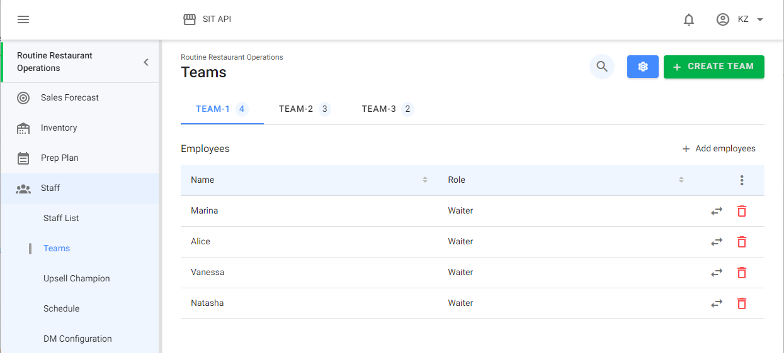Open the hamburger navigation menu
Image resolution: width=784 pixels, height=353 pixels.
click(x=23, y=19)
